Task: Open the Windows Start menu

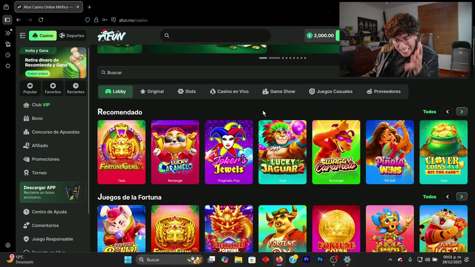Action: [x=128, y=260]
